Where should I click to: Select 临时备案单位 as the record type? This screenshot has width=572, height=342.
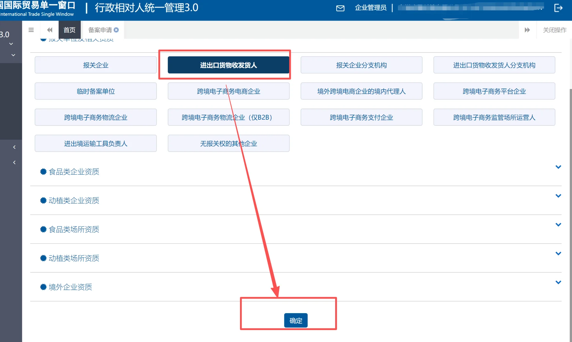click(x=95, y=91)
